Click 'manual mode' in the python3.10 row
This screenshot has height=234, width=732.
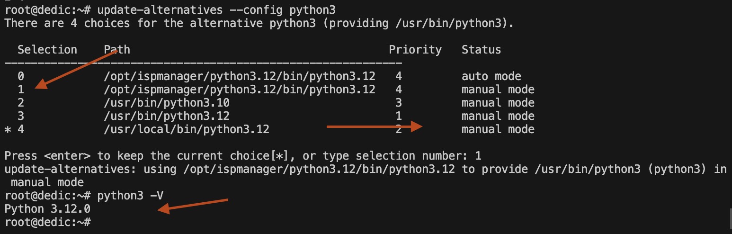point(498,103)
